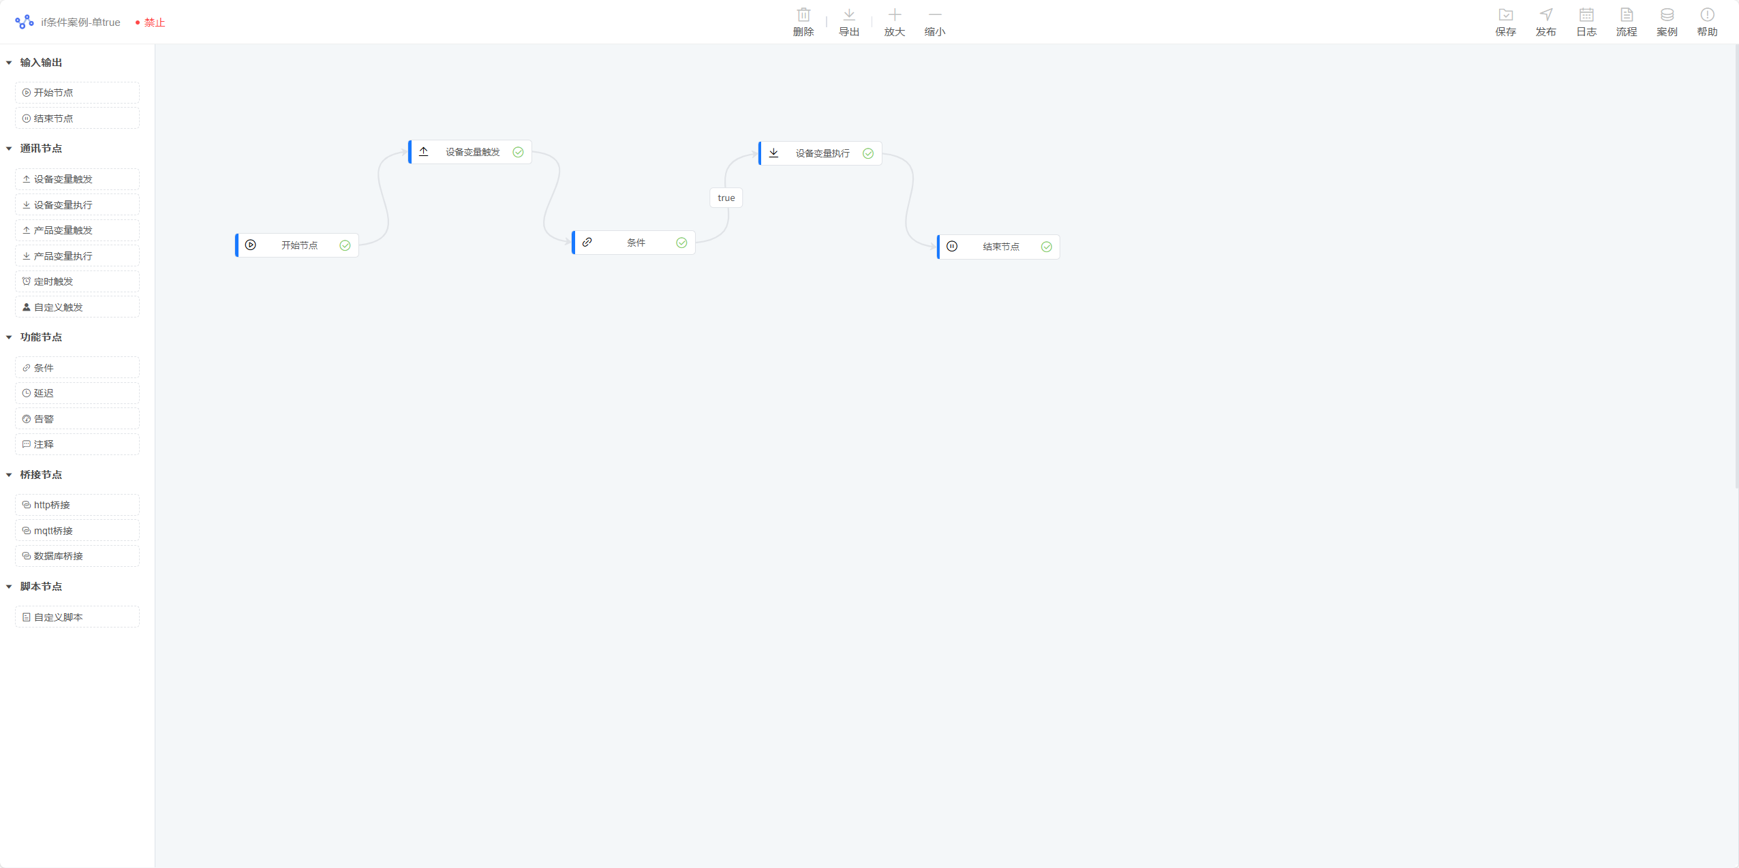Zoom in with the plus icon
Image resolution: width=1739 pixels, height=868 pixels.
tap(894, 15)
